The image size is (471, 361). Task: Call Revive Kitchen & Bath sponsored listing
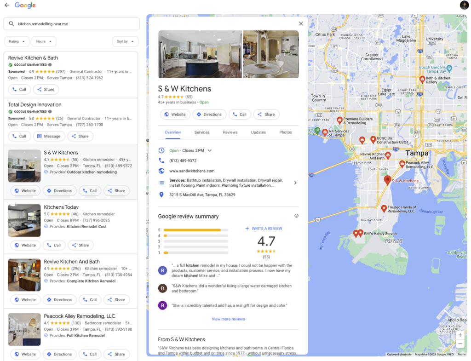point(19,90)
